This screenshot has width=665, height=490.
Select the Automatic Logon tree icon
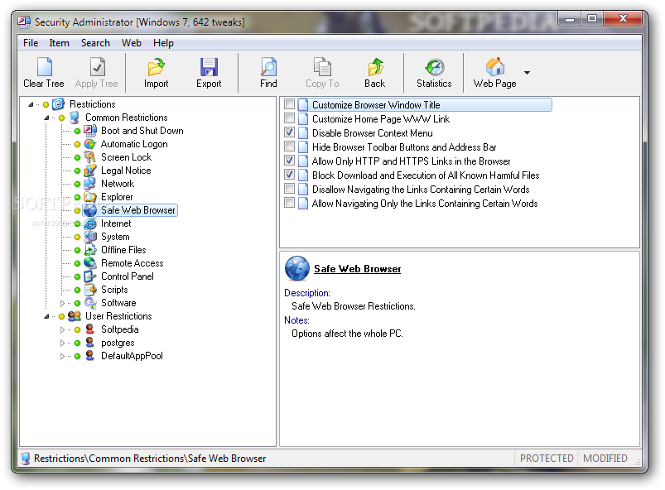(90, 144)
